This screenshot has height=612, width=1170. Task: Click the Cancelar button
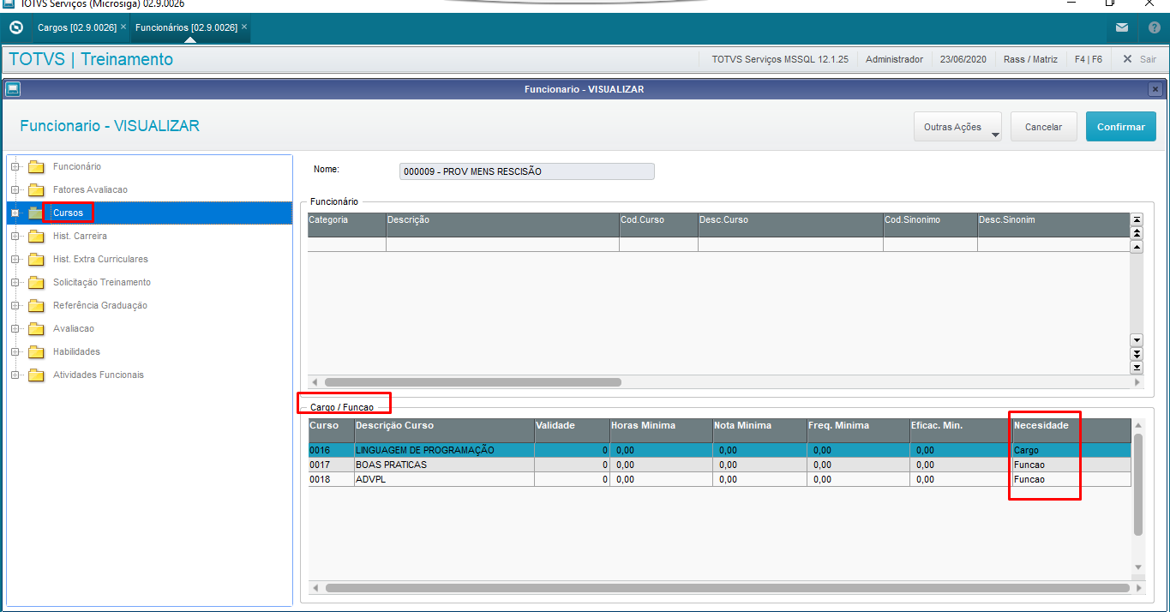[x=1043, y=127]
